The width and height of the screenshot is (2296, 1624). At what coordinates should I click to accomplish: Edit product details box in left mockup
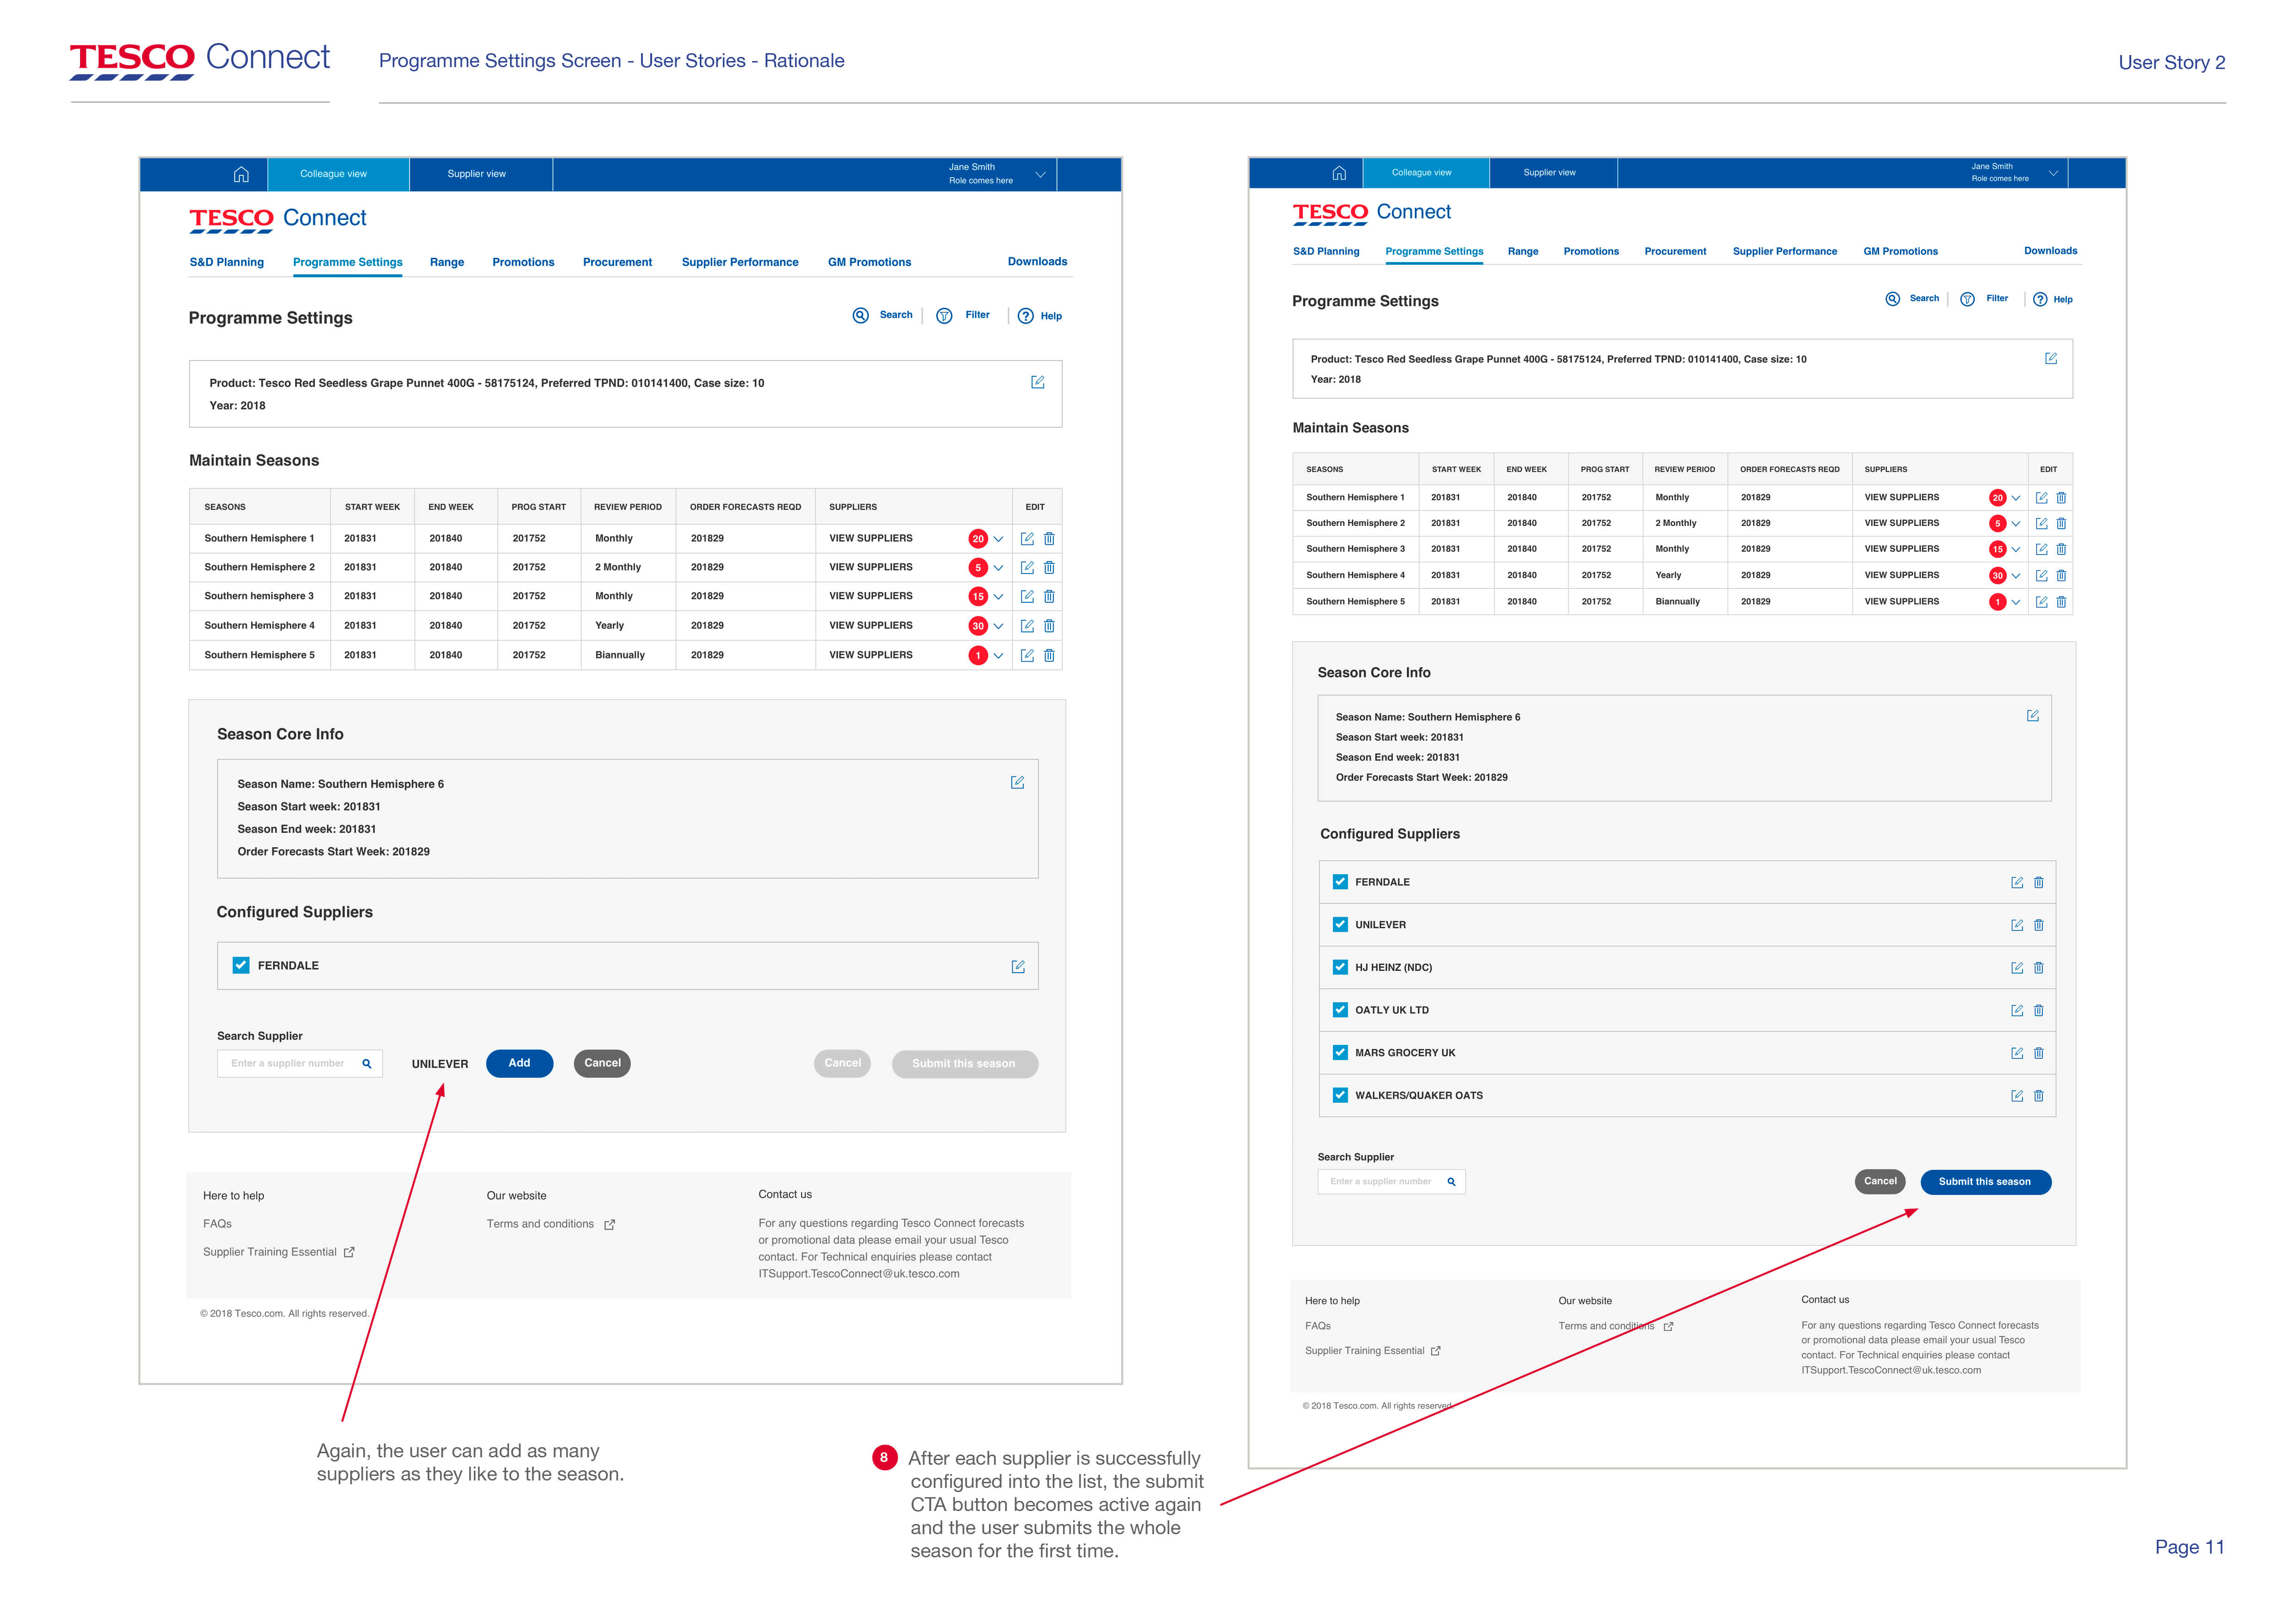(1038, 383)
